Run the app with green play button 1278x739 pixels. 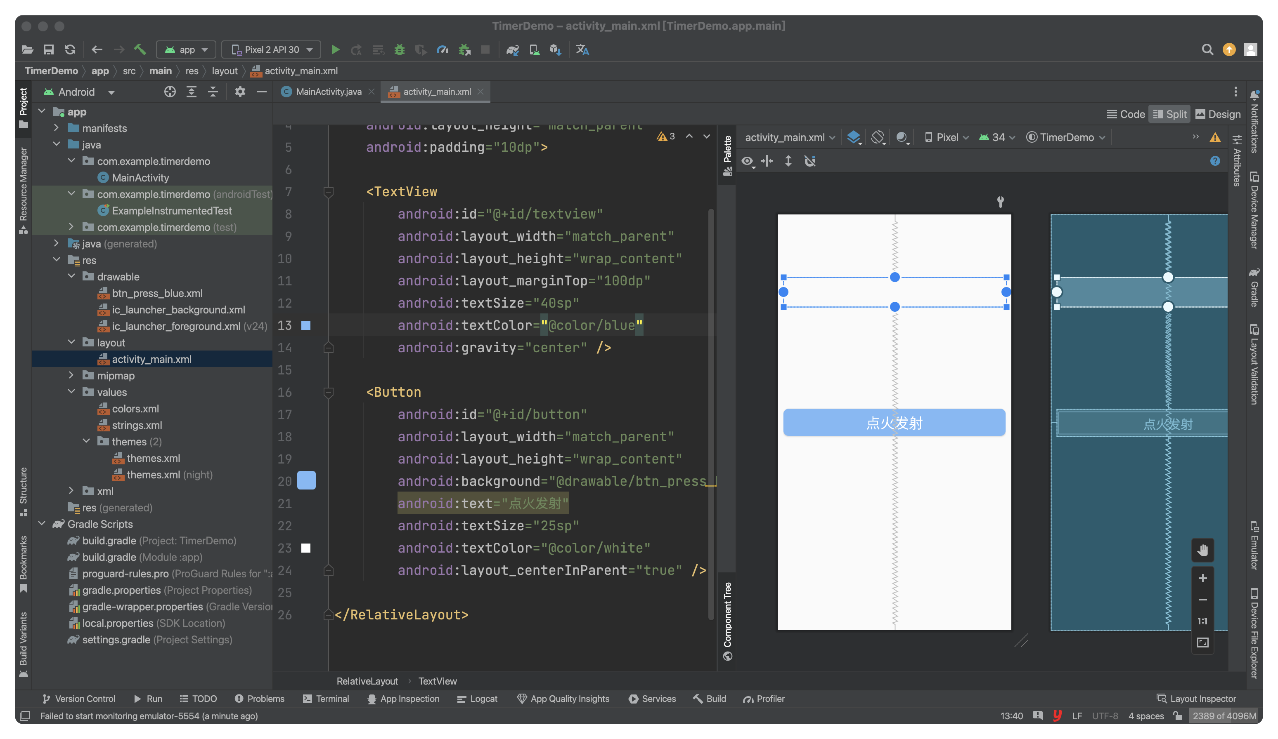(x=335, y=49)
